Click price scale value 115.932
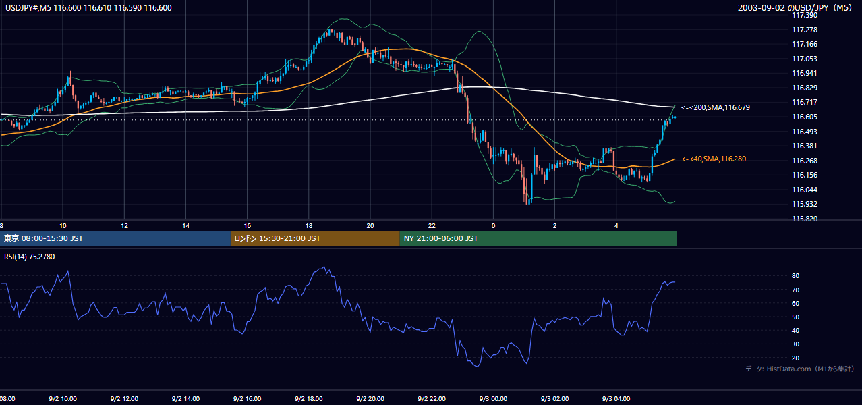 [804, 204]
